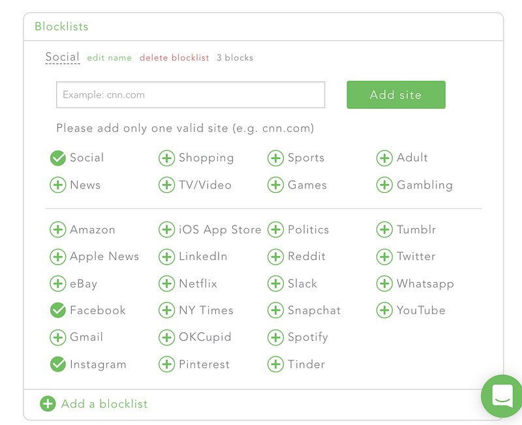Click the plus icon beside Spotify
522x425 pixels.
tap(275, 337)
